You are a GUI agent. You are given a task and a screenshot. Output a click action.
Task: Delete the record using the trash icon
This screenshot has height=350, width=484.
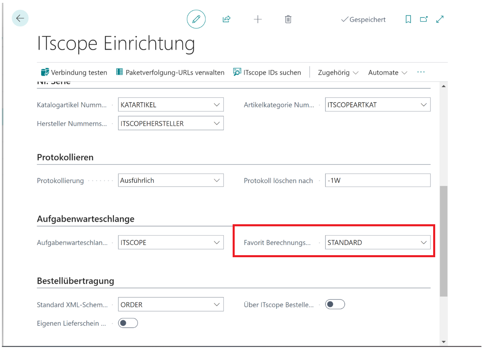pos(288,19)
